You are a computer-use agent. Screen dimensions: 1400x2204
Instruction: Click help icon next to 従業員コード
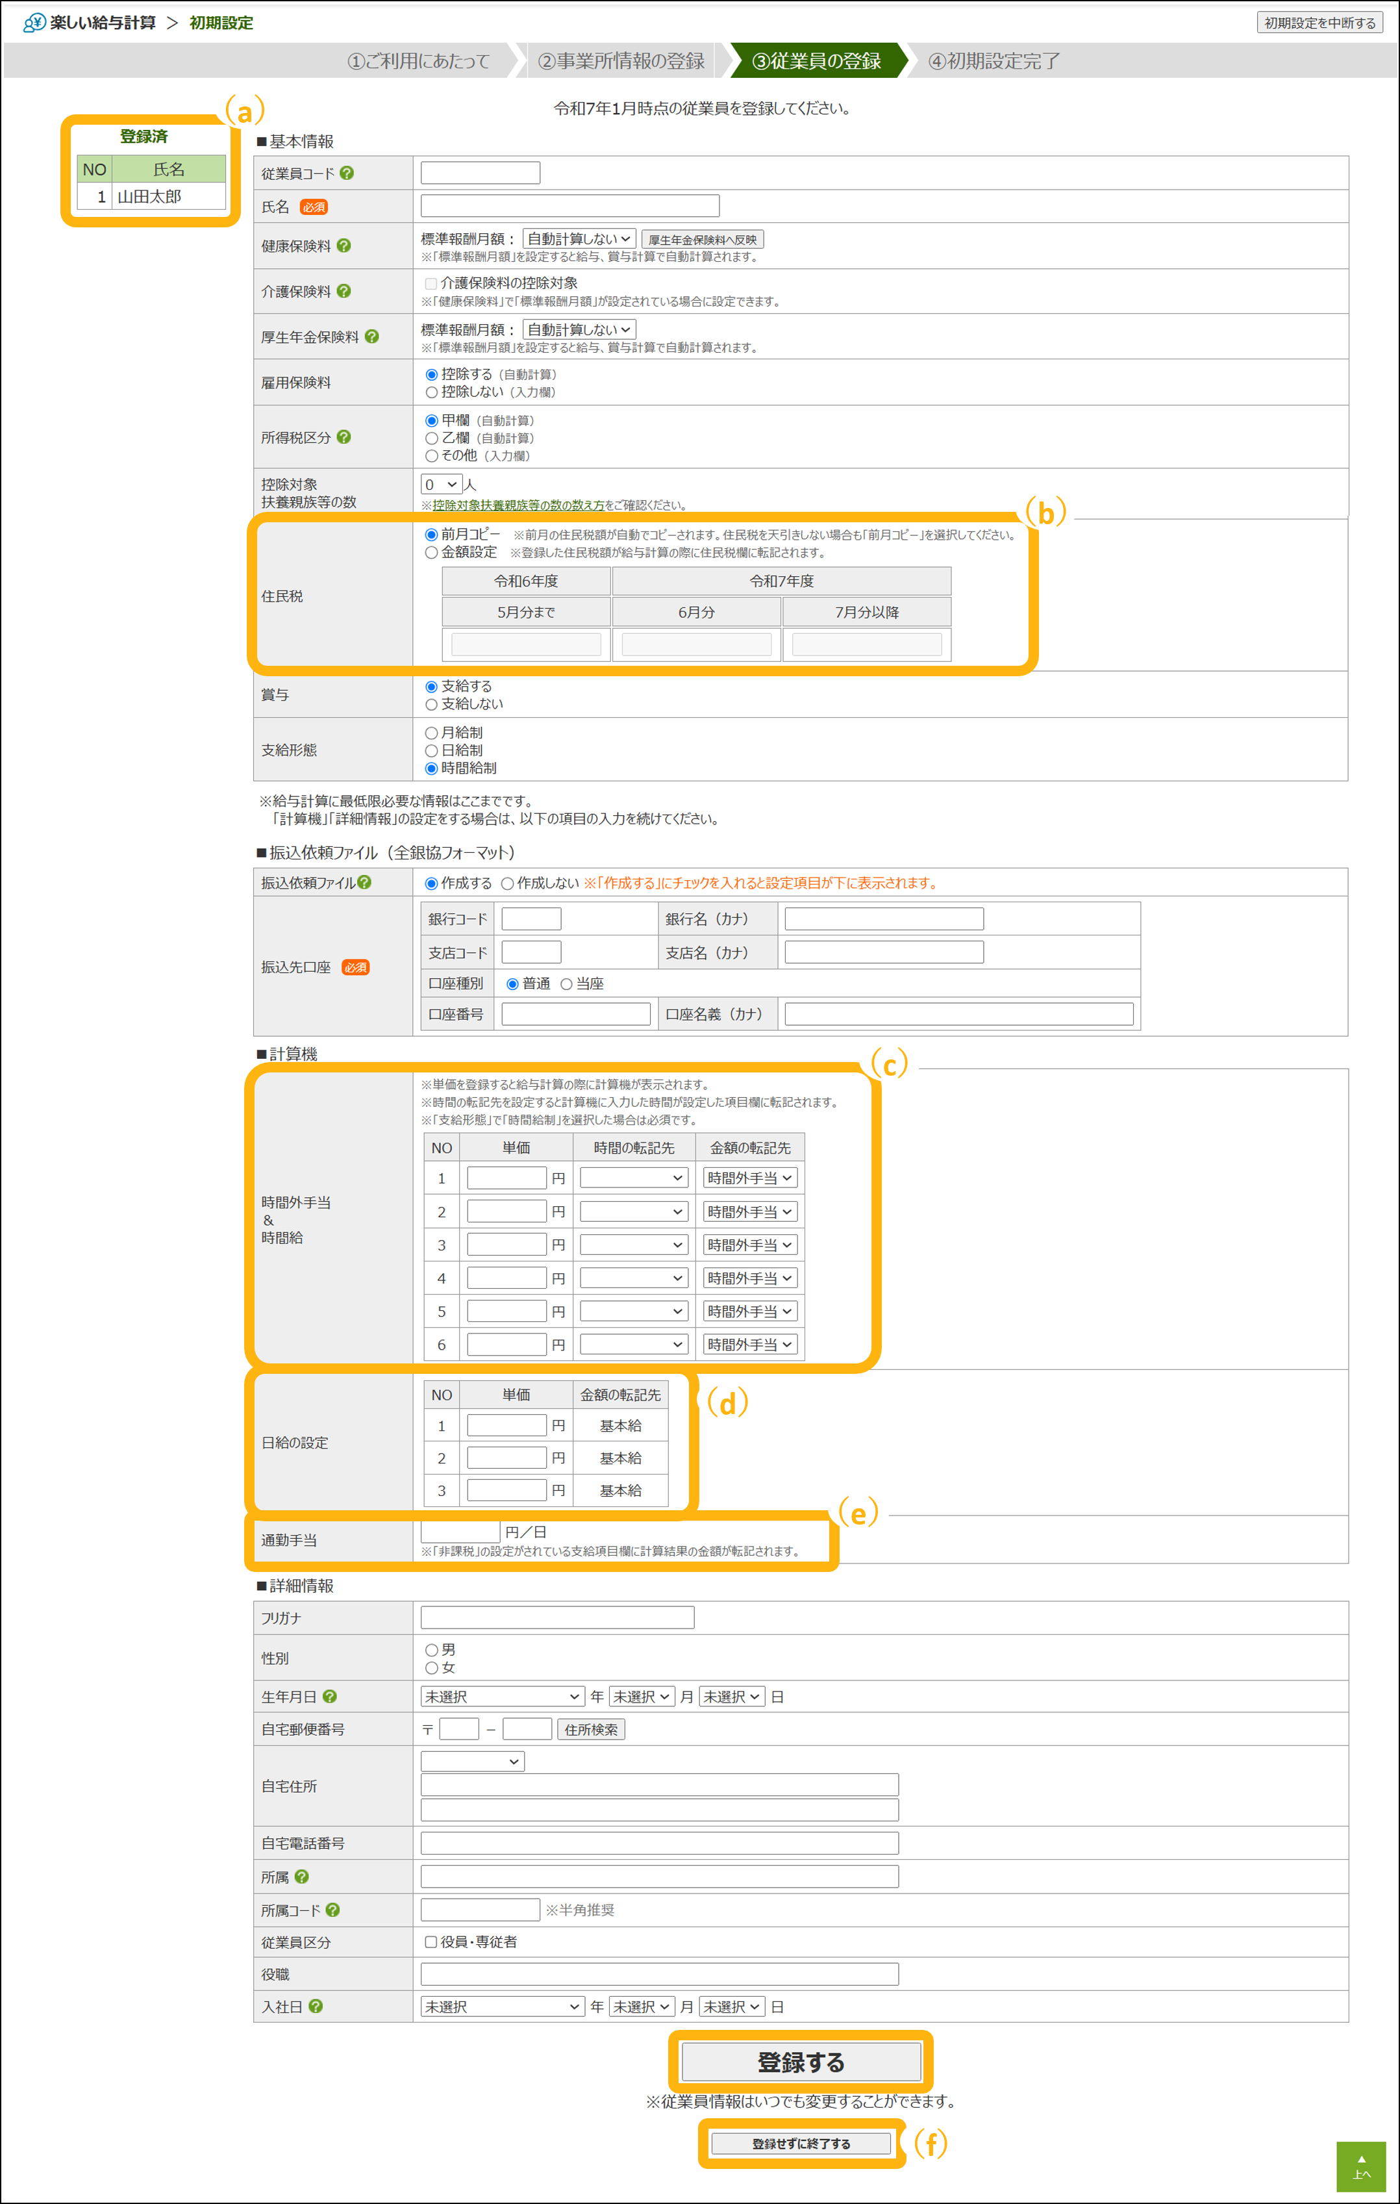(x=347, y=173)
